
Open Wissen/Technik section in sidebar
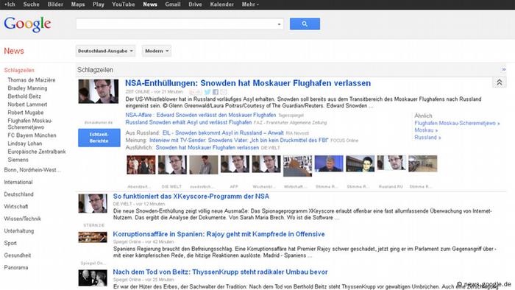(x=23, y=219)
